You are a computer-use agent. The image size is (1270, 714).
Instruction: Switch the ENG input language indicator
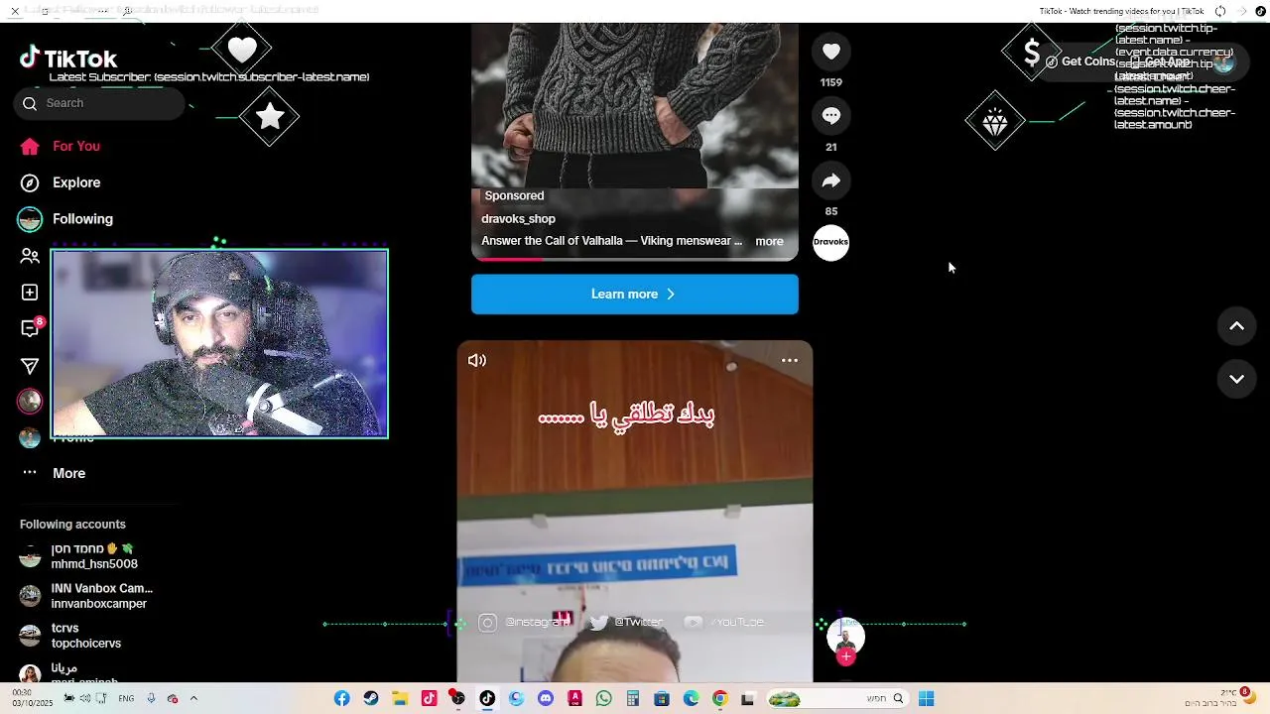coord(126,698)
